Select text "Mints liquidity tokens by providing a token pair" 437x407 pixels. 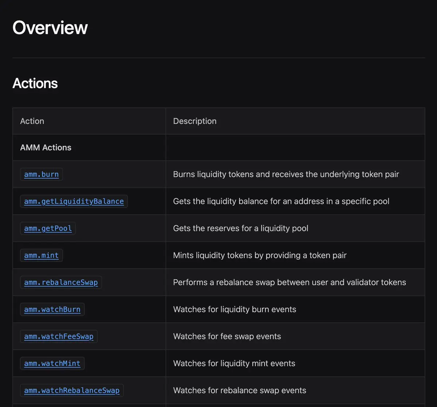(x=260, y=255)
